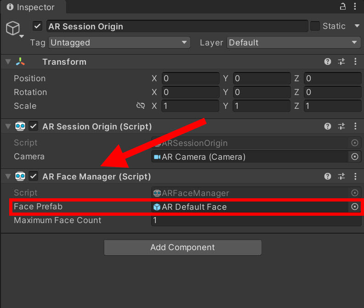Click Position Z value field
Screen dimensions: 364x308
pos(333,78)
